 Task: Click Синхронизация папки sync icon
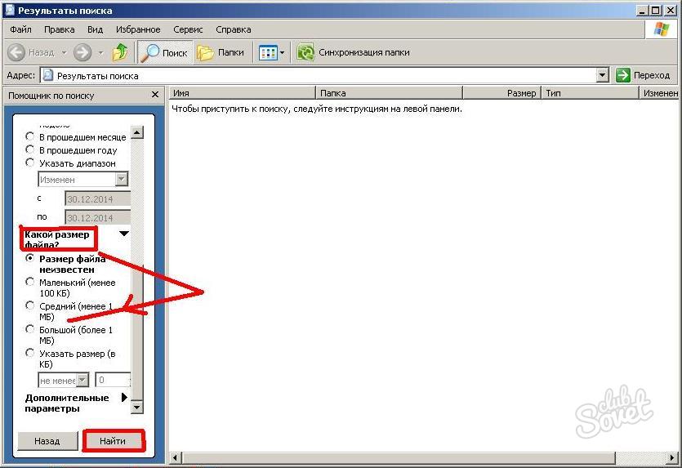pos(305,52)
